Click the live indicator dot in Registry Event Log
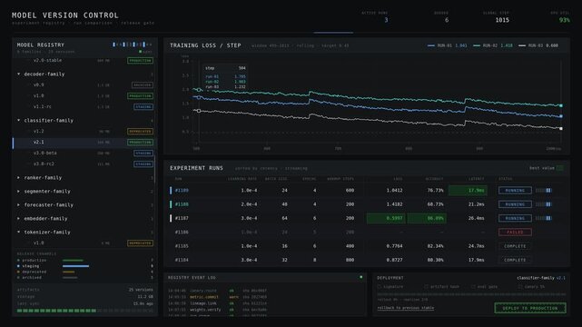The height and width of the screenshot is (327, 582). (x=360, y=277)
